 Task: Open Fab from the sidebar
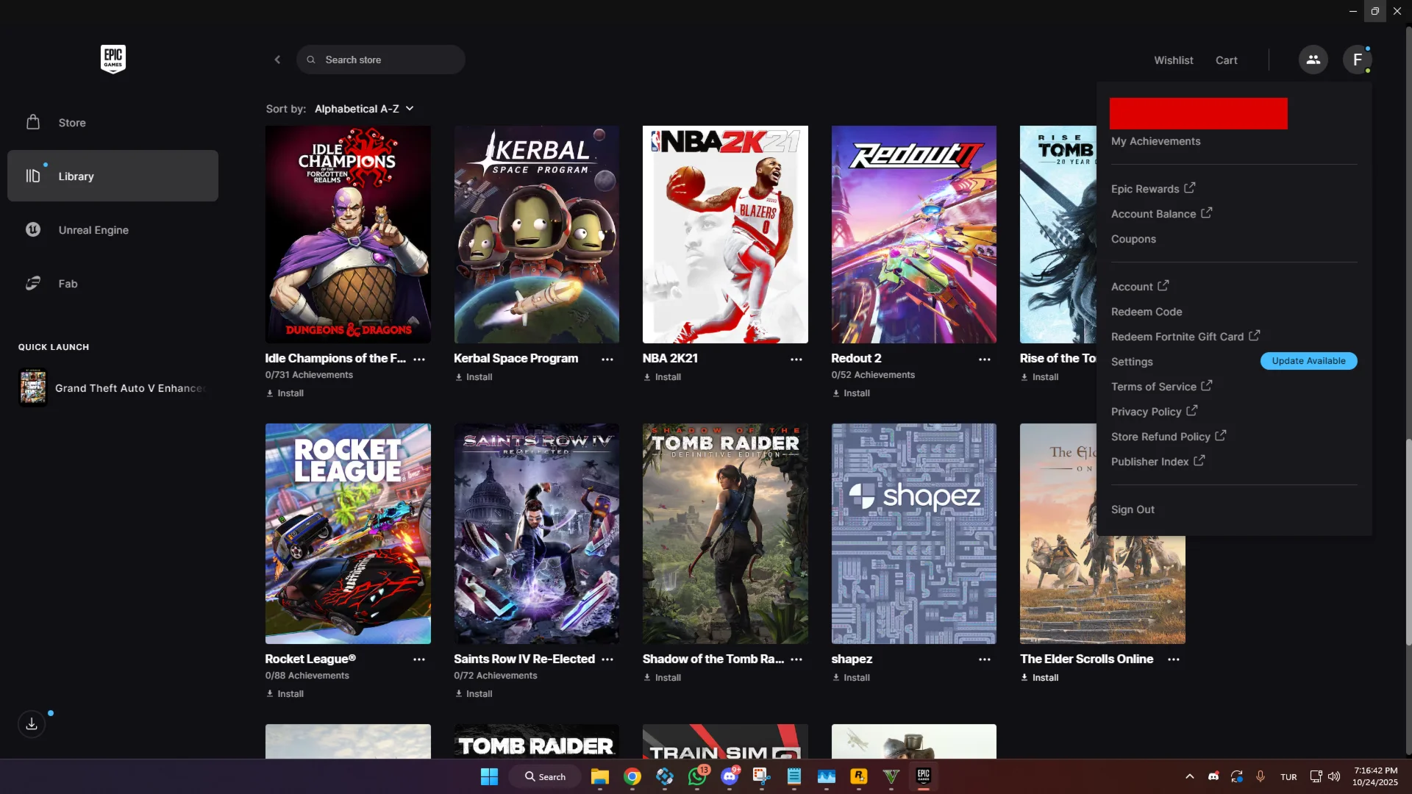tap(68, 284)
